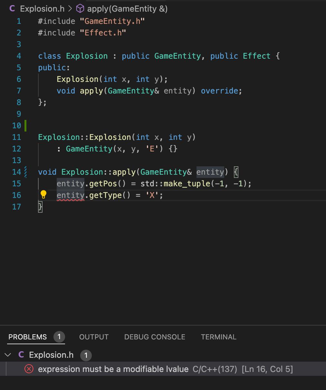Switch to the TERMINAL tab

(219, 337)
